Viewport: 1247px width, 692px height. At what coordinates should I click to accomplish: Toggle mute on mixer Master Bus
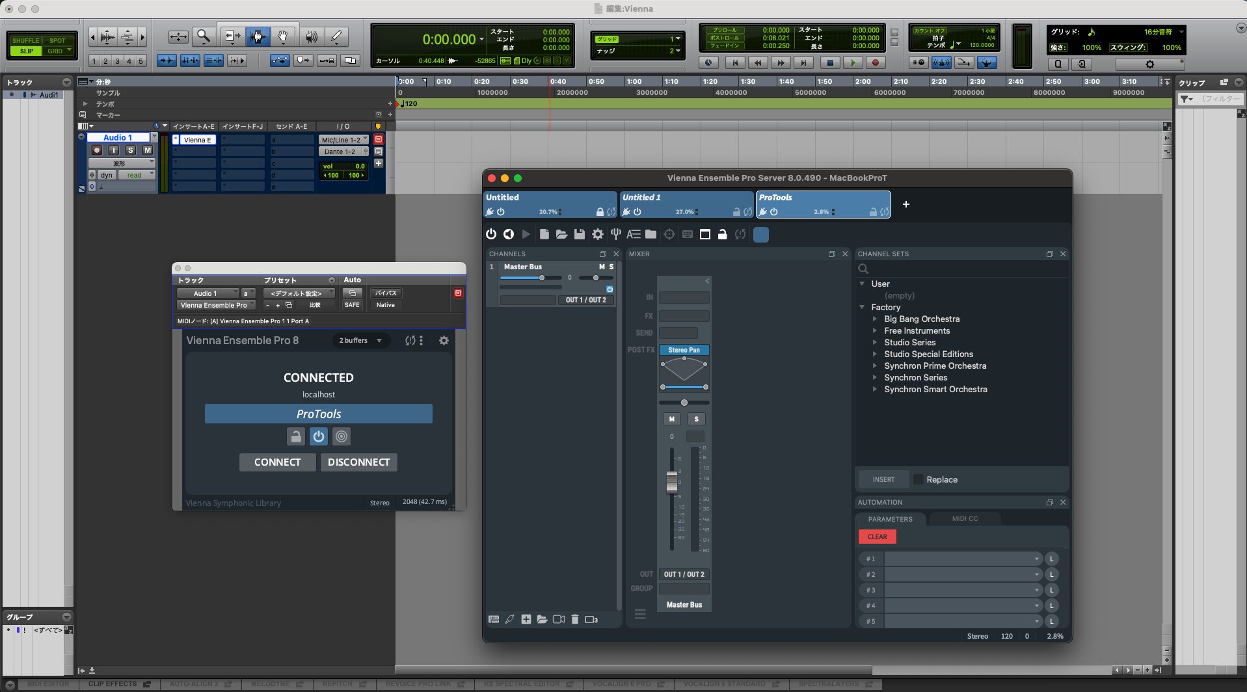(x=671, y=419)
